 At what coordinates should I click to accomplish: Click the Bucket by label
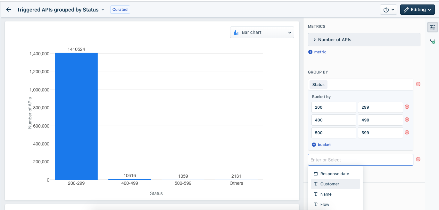(x=321, y=97)
